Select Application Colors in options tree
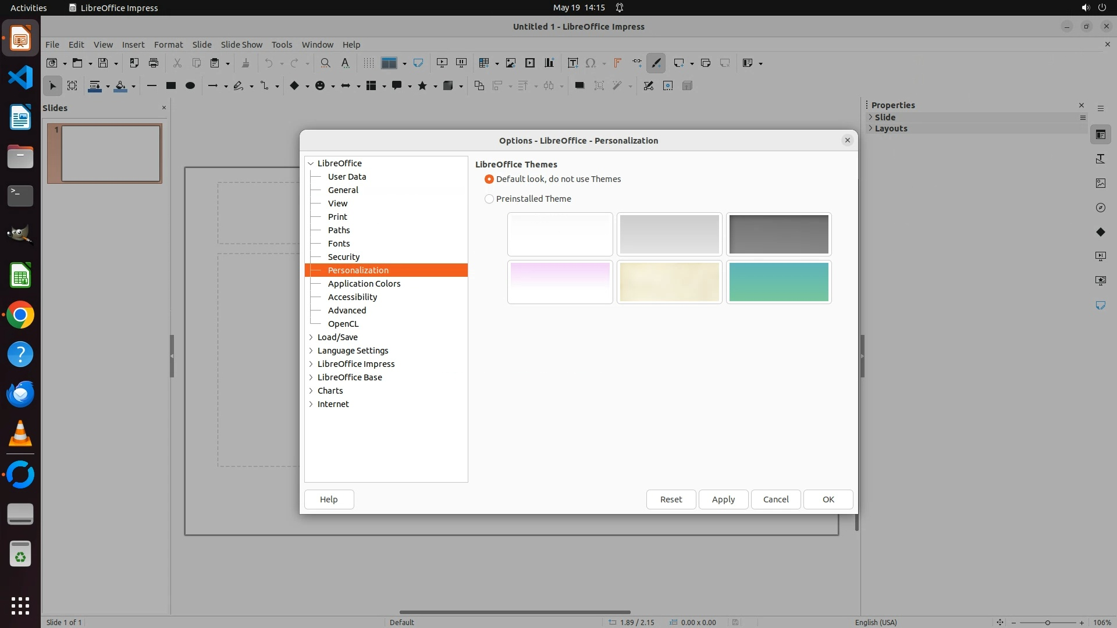The height and width of the screenshot is (628, 1117). point(364,284)
